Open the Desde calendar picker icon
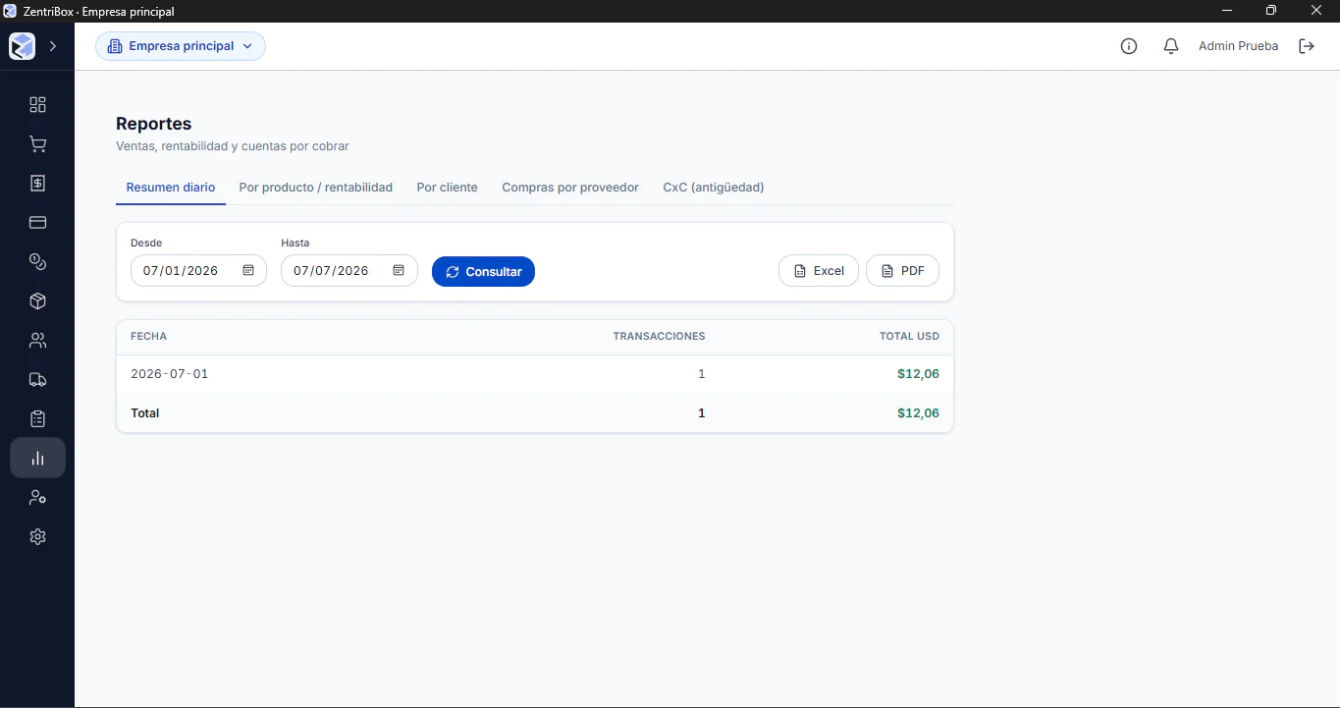Image resolution: width=1340 pixels, height=708 pixels. pyautogui.click(x=248, y=271)
